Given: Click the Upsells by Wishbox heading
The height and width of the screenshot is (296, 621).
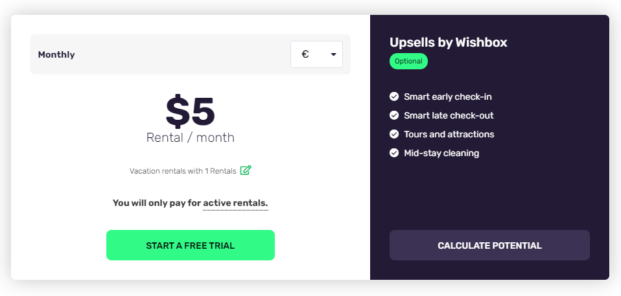Looking at the screenshot, I should pyautogui.click(x=449, y=42).
